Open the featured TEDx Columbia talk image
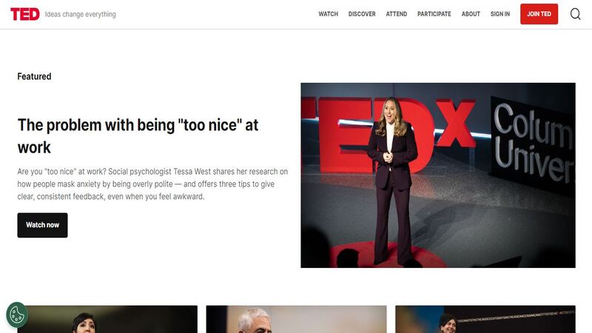This screenshot has width=592, height=333. tap(438, 175)
